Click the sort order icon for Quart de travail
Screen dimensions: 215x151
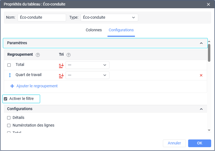61,75
